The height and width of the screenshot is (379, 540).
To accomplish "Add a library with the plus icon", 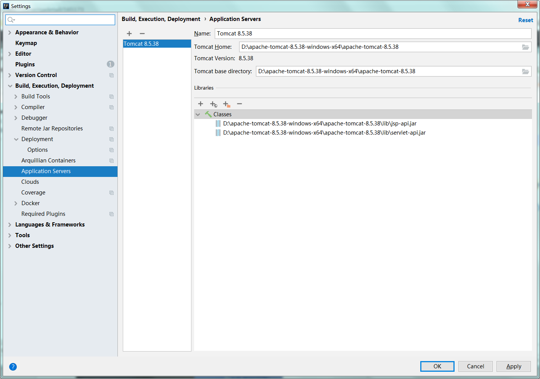I will coord(201,104).
